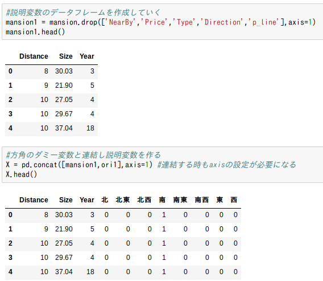
Task: Click 北 value 0 in row 4
Action: [x=106, y=272]
